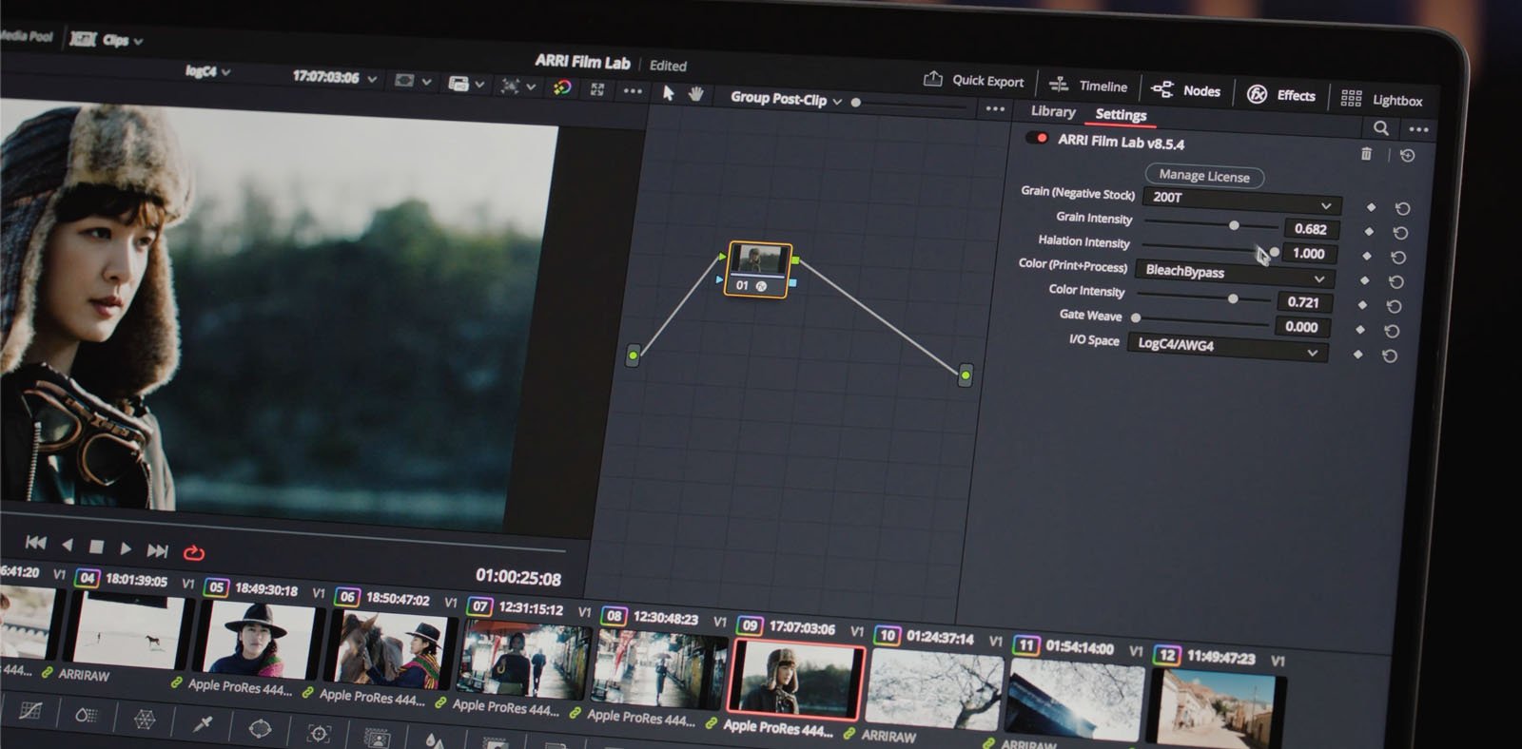Disable the ARRI Film Lab effect
Screen dimensions: 1522x749
[x=1037, y=139]
